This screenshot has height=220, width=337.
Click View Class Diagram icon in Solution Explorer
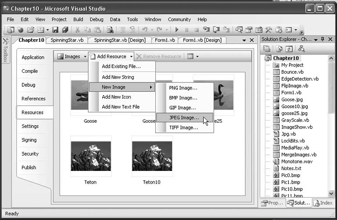tap(301, 49)
